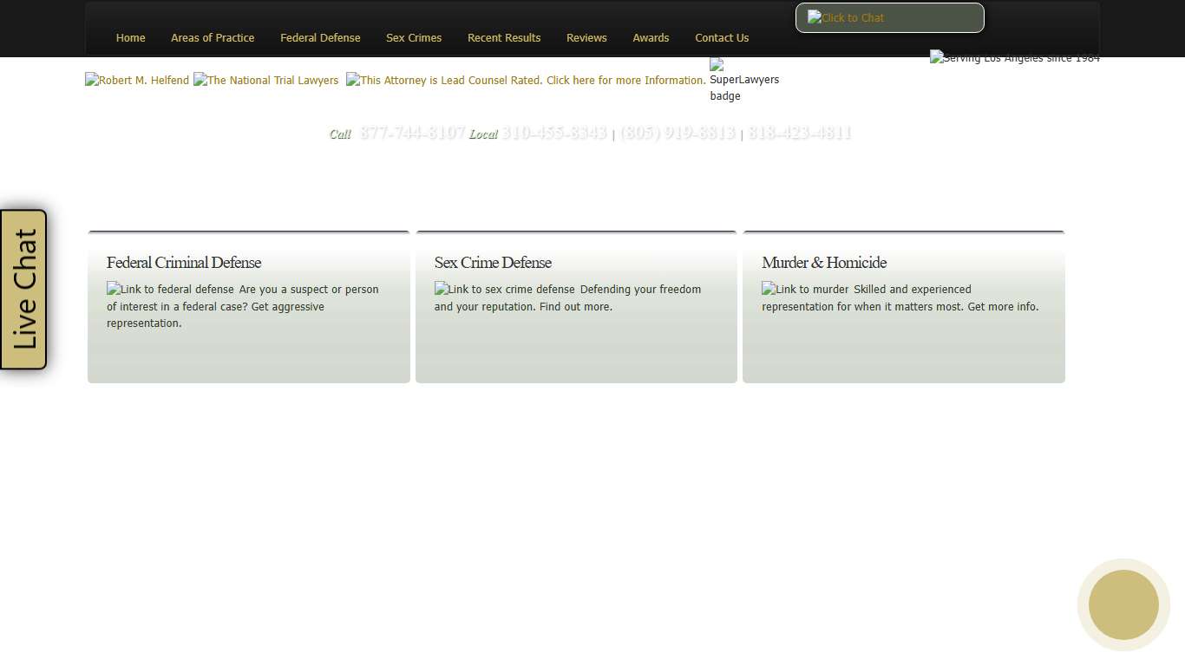Open the Live Chat side tab

click(23, 290)
